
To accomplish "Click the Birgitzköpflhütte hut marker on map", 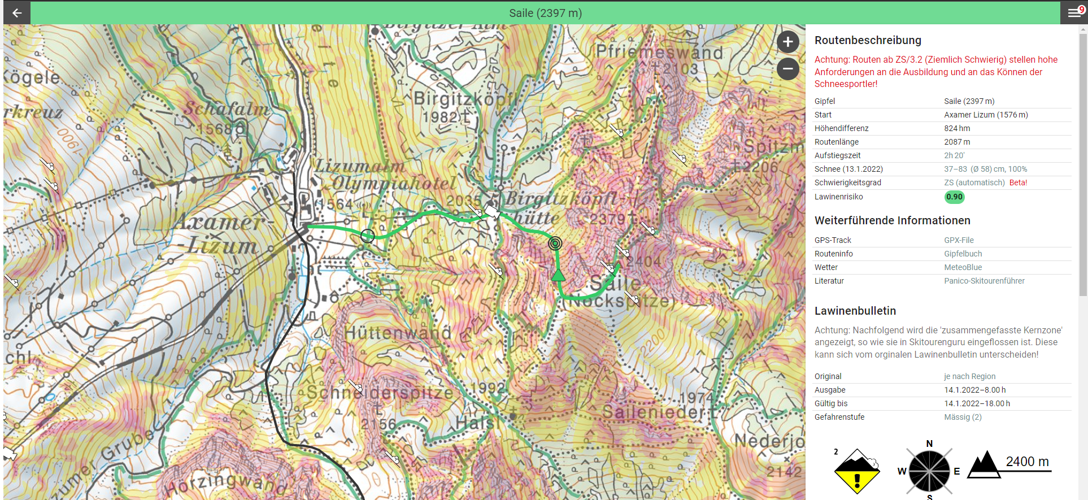I will tap(492, 212).
